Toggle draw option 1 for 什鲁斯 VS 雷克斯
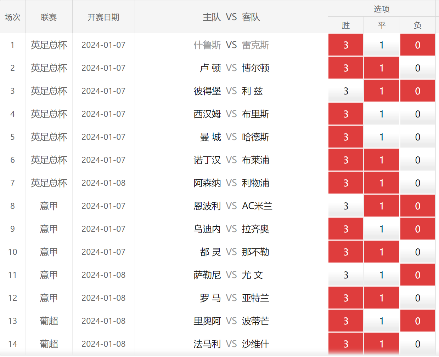439x357 pixels. click(x=382, y=45)
